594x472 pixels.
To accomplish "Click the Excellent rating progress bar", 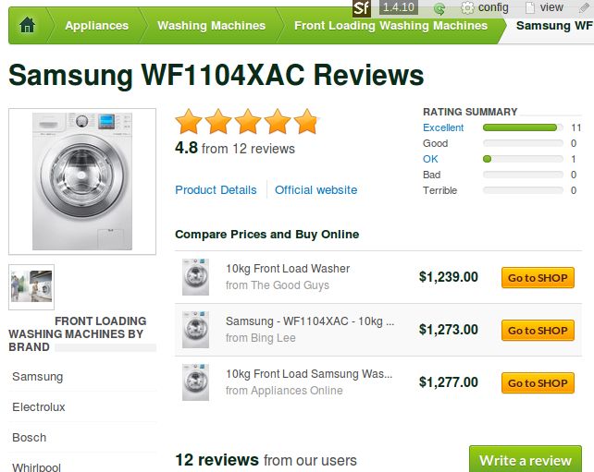I will (x=523, y=127).
